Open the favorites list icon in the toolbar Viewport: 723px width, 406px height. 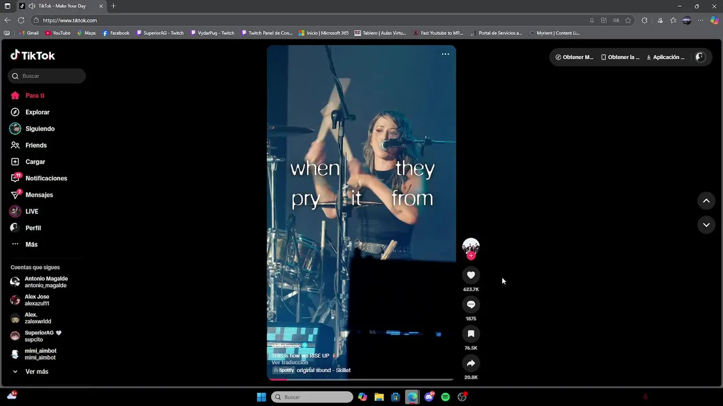(x=673, y=20)
